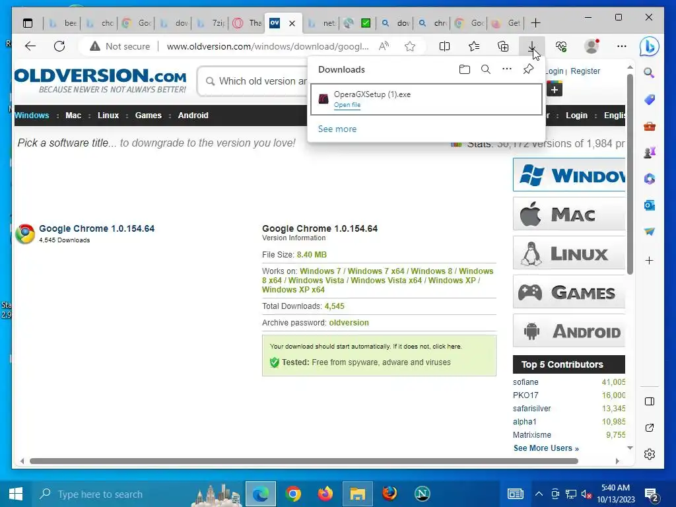Click the Linux platform banner button
Screen dimensions: 676x507
(x=569, y=253)
